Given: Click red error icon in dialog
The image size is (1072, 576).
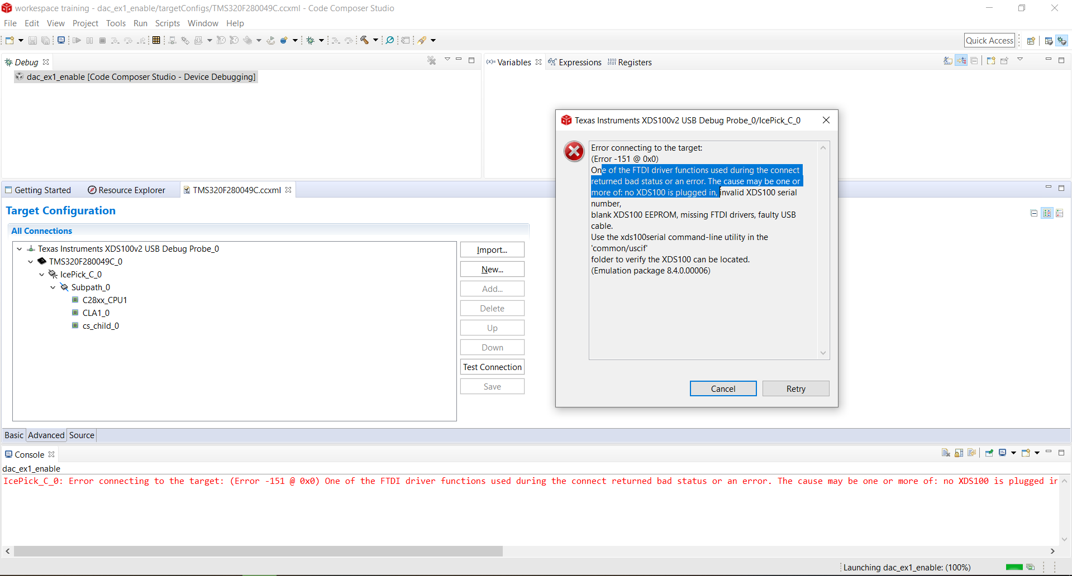Looking at the screenshot, I should coord(574,151).
